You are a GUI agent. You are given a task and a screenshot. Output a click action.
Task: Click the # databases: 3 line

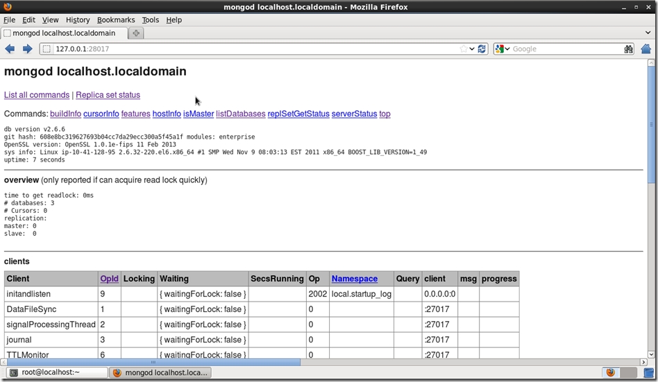[29, 203]
